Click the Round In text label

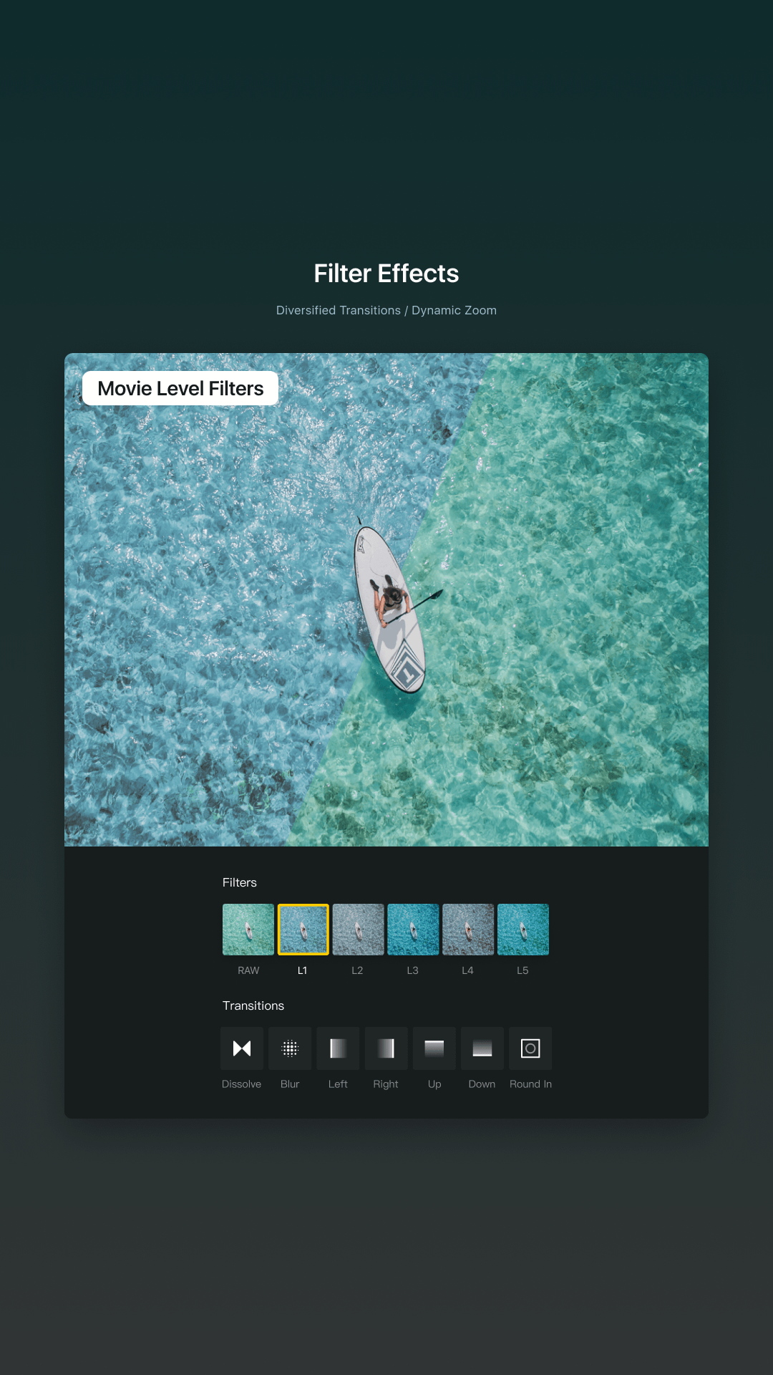530,1084
